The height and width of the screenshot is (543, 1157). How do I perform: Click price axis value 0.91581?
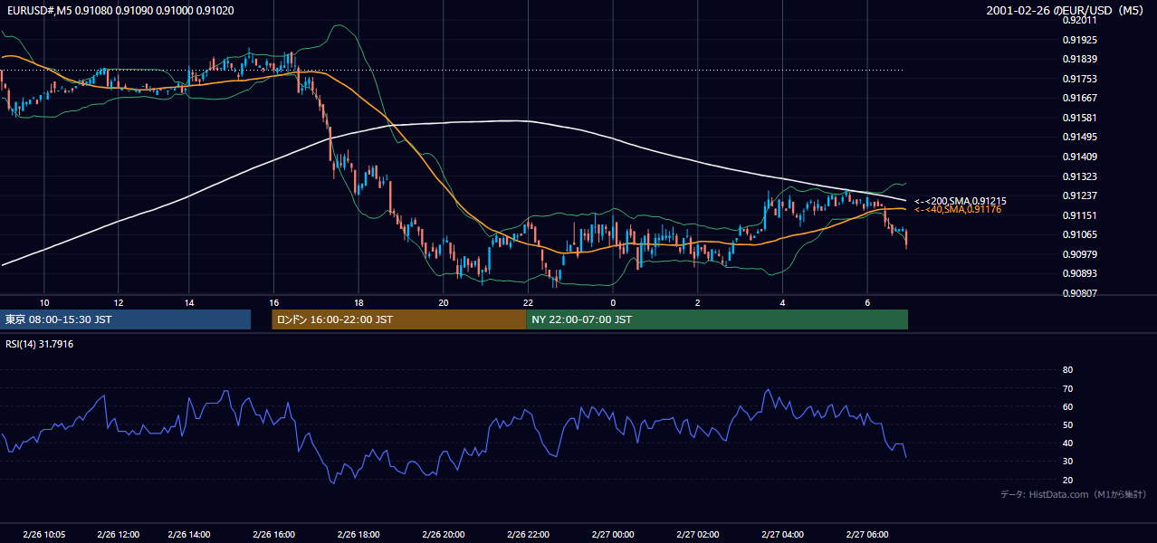(1079, 118)
